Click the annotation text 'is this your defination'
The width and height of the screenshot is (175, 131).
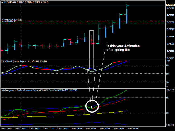pos(123,46)
